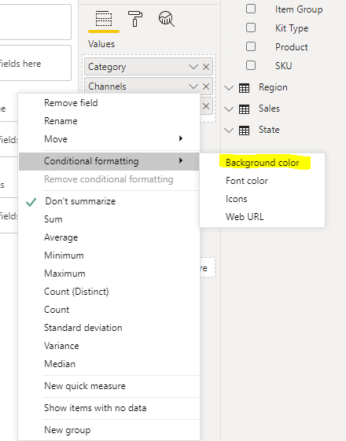The height and width of the screenshot is (441, 346).
Task: Click the State table name
Action: (269, 130)
